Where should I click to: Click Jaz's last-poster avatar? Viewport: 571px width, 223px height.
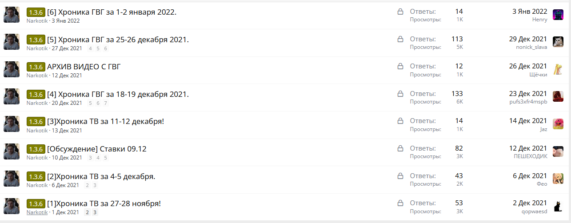click(558, 124)
